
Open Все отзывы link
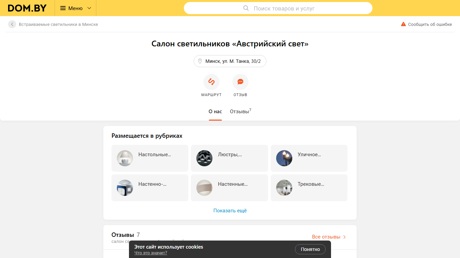click(326, 237)
